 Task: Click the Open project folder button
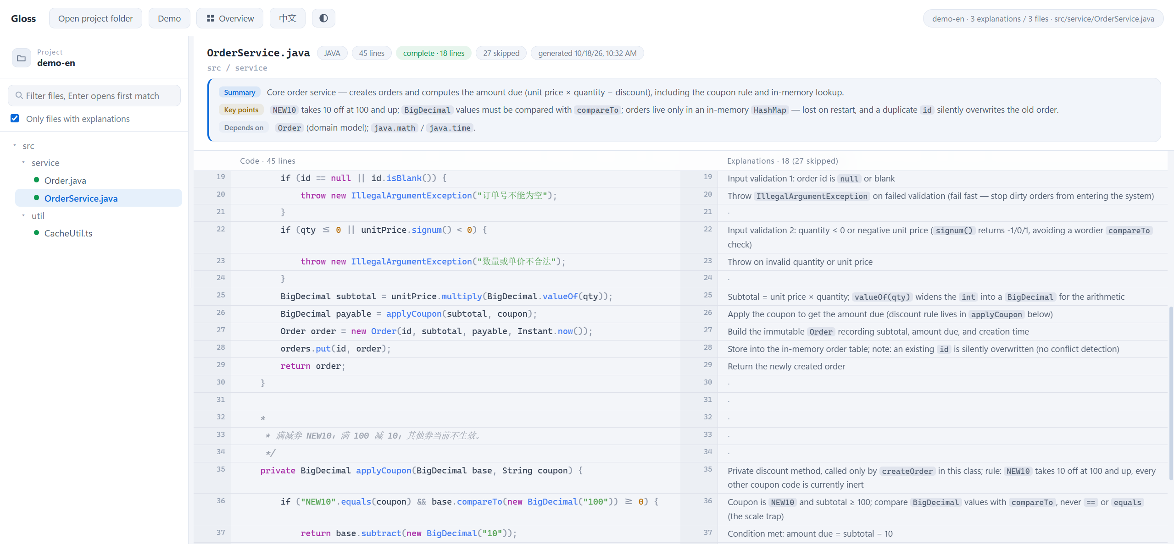click(95, 18)
